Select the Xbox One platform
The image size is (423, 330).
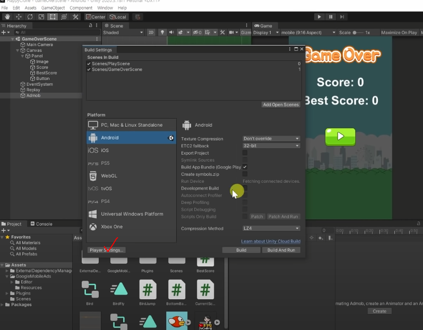[131, 227]
